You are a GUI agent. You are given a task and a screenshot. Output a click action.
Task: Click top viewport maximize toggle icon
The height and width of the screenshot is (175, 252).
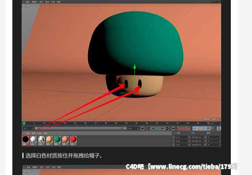pyautogui.click(x=219, y=2)
